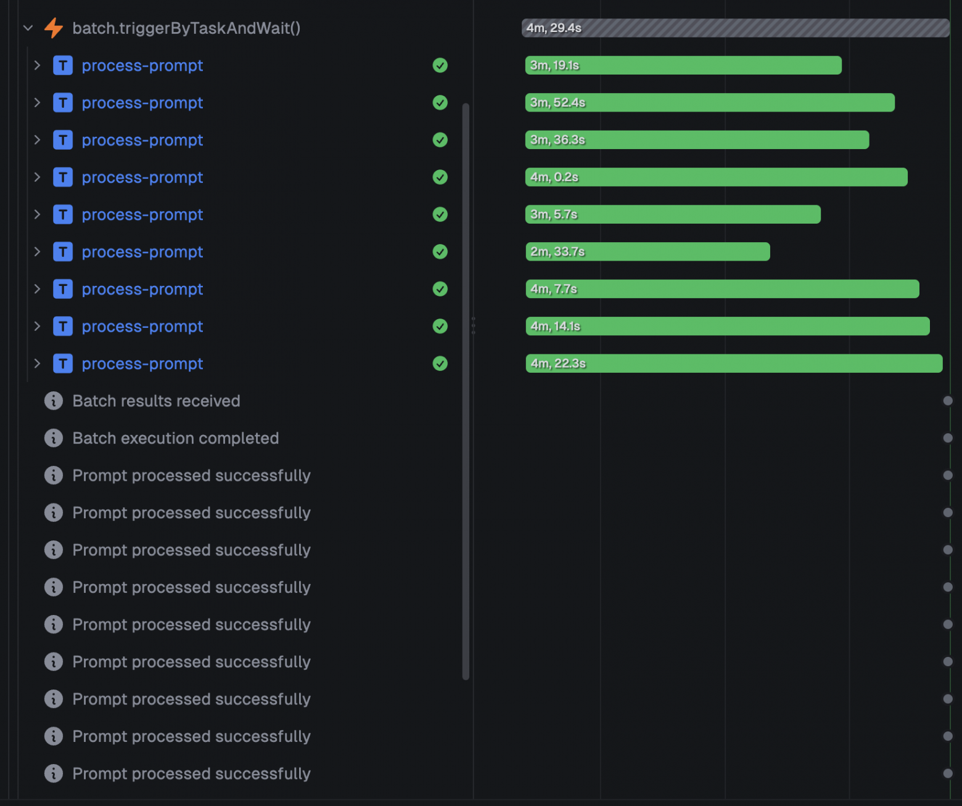
Task: Open the batch.triggerByTaskAndWait span entry
Action: pos(185,28)
